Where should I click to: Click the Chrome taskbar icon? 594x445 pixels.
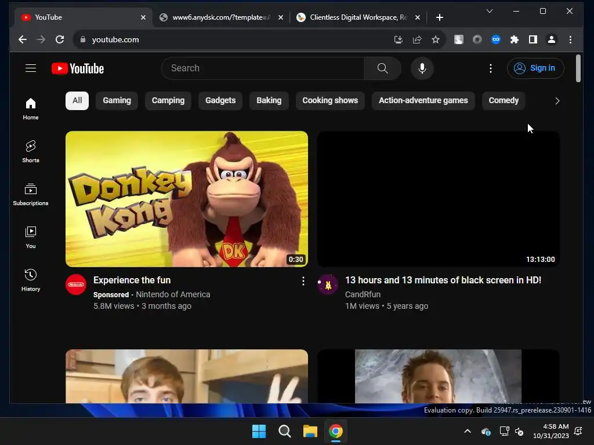click(x=336, y=431)
